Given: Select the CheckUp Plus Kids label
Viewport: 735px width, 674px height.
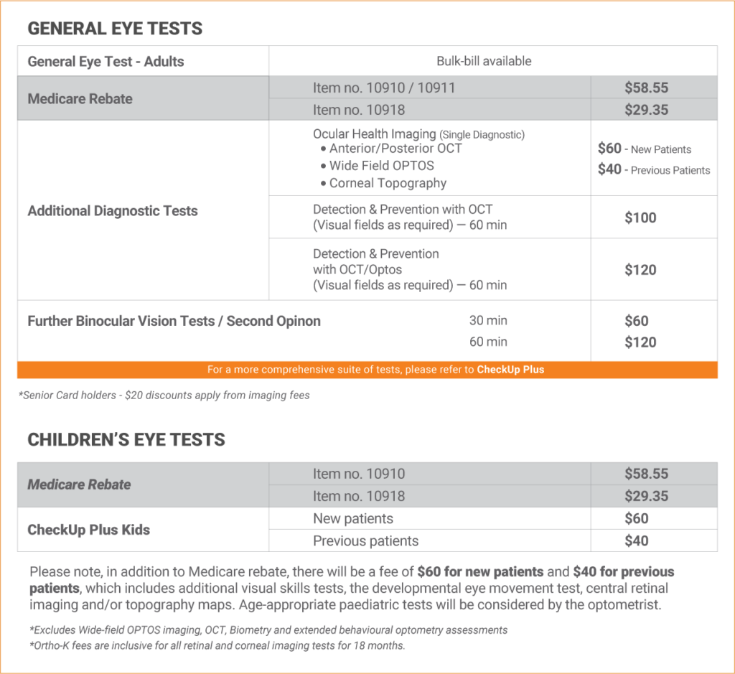Looking at the screenshot, I should click(x=89, y=530).
